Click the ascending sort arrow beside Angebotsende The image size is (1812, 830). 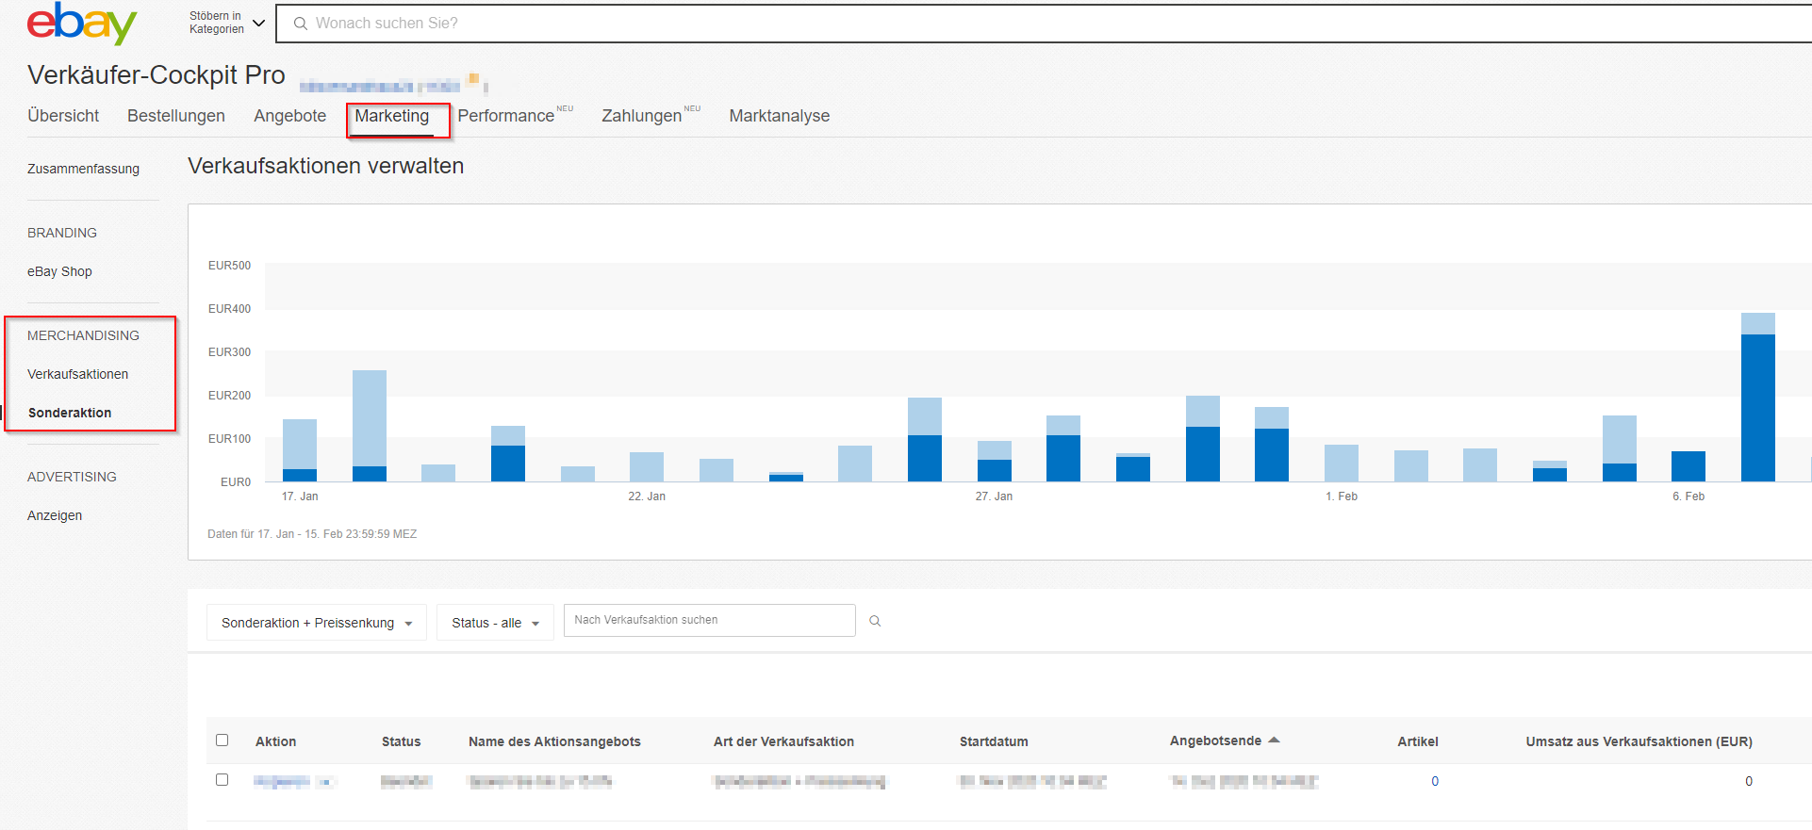point(1274,740)
